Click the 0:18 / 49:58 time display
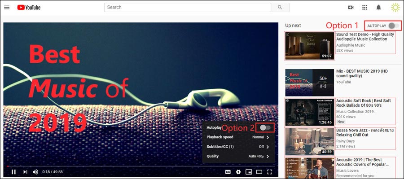Image resolution: width=404 pixels, height=179 pixels. click(x=53, y=172)
